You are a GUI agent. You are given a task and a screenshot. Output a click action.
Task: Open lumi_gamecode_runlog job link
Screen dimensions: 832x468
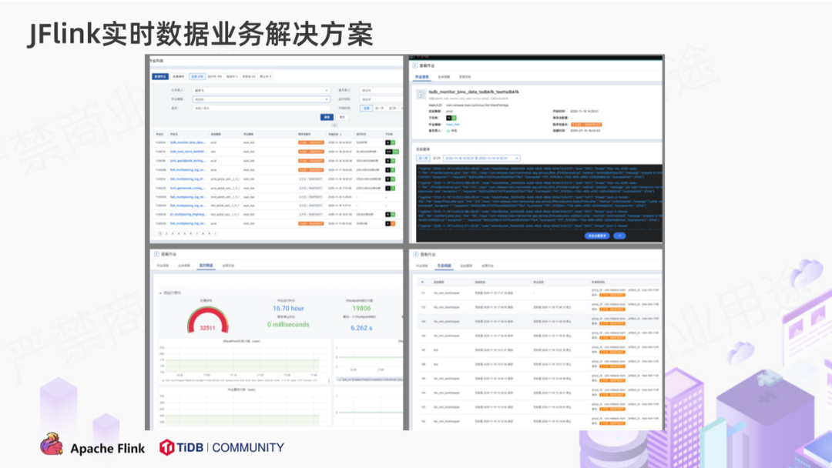click(x=187, y=188)
